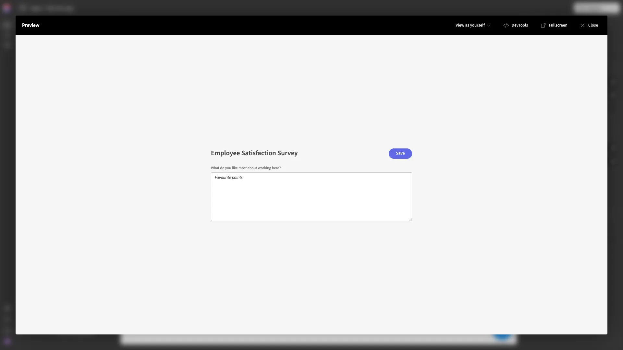Click the Employee Satisfaction Survey heading
Image resolution: width=623 pixels, height=350 pixels.
254,153
